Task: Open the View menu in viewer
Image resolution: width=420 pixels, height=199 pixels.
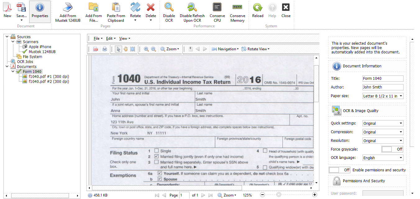Action: pos(125,38)
